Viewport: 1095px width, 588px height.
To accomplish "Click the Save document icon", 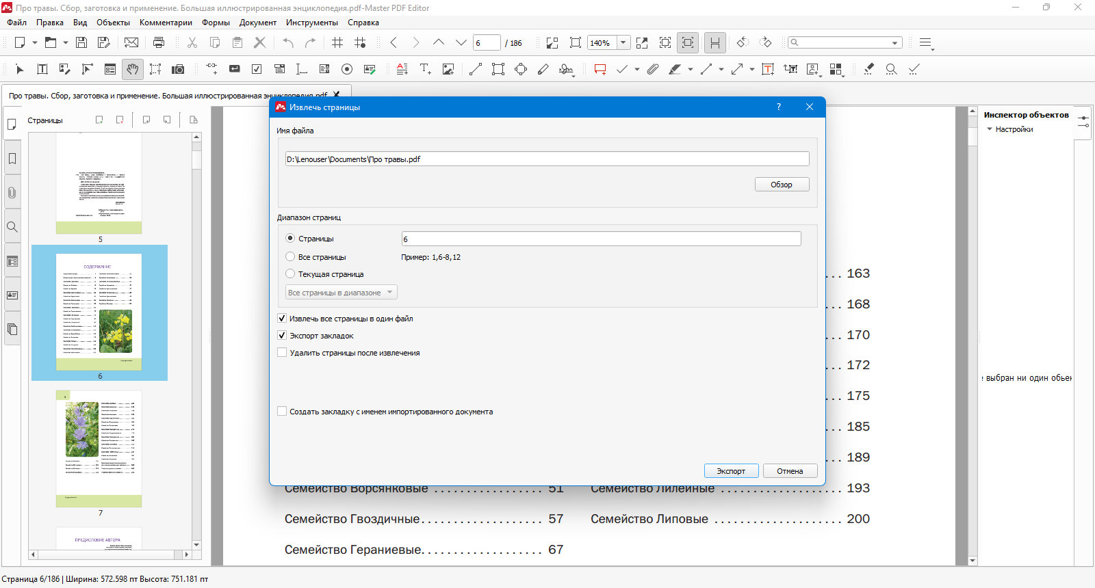I will click(x=81, y=42).
